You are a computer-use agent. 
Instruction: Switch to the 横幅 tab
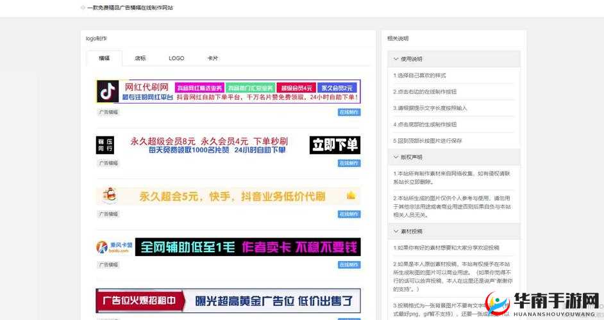tap(105, 58)
